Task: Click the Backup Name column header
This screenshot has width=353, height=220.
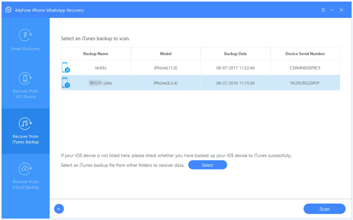Action: pos(96,53)
